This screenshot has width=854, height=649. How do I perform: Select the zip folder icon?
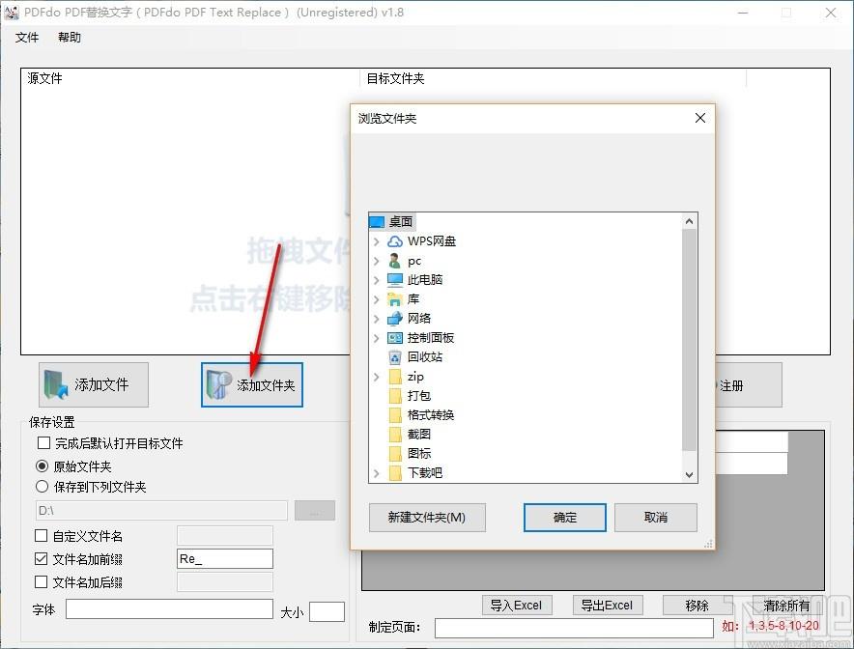coord(395,377)
